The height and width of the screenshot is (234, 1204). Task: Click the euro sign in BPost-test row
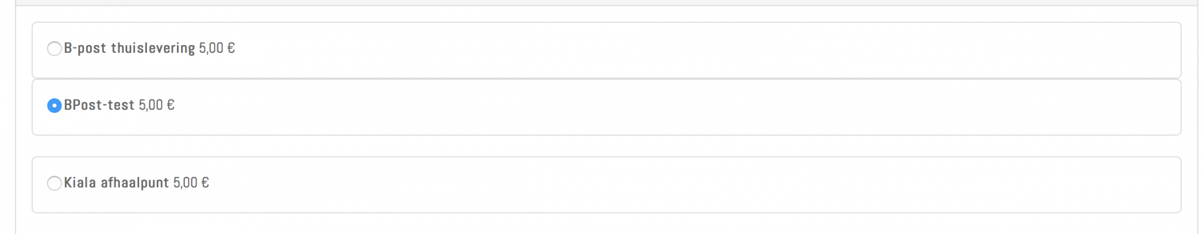(x=170, y=105)
